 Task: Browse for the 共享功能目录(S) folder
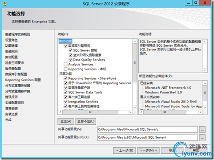(202, 130)
